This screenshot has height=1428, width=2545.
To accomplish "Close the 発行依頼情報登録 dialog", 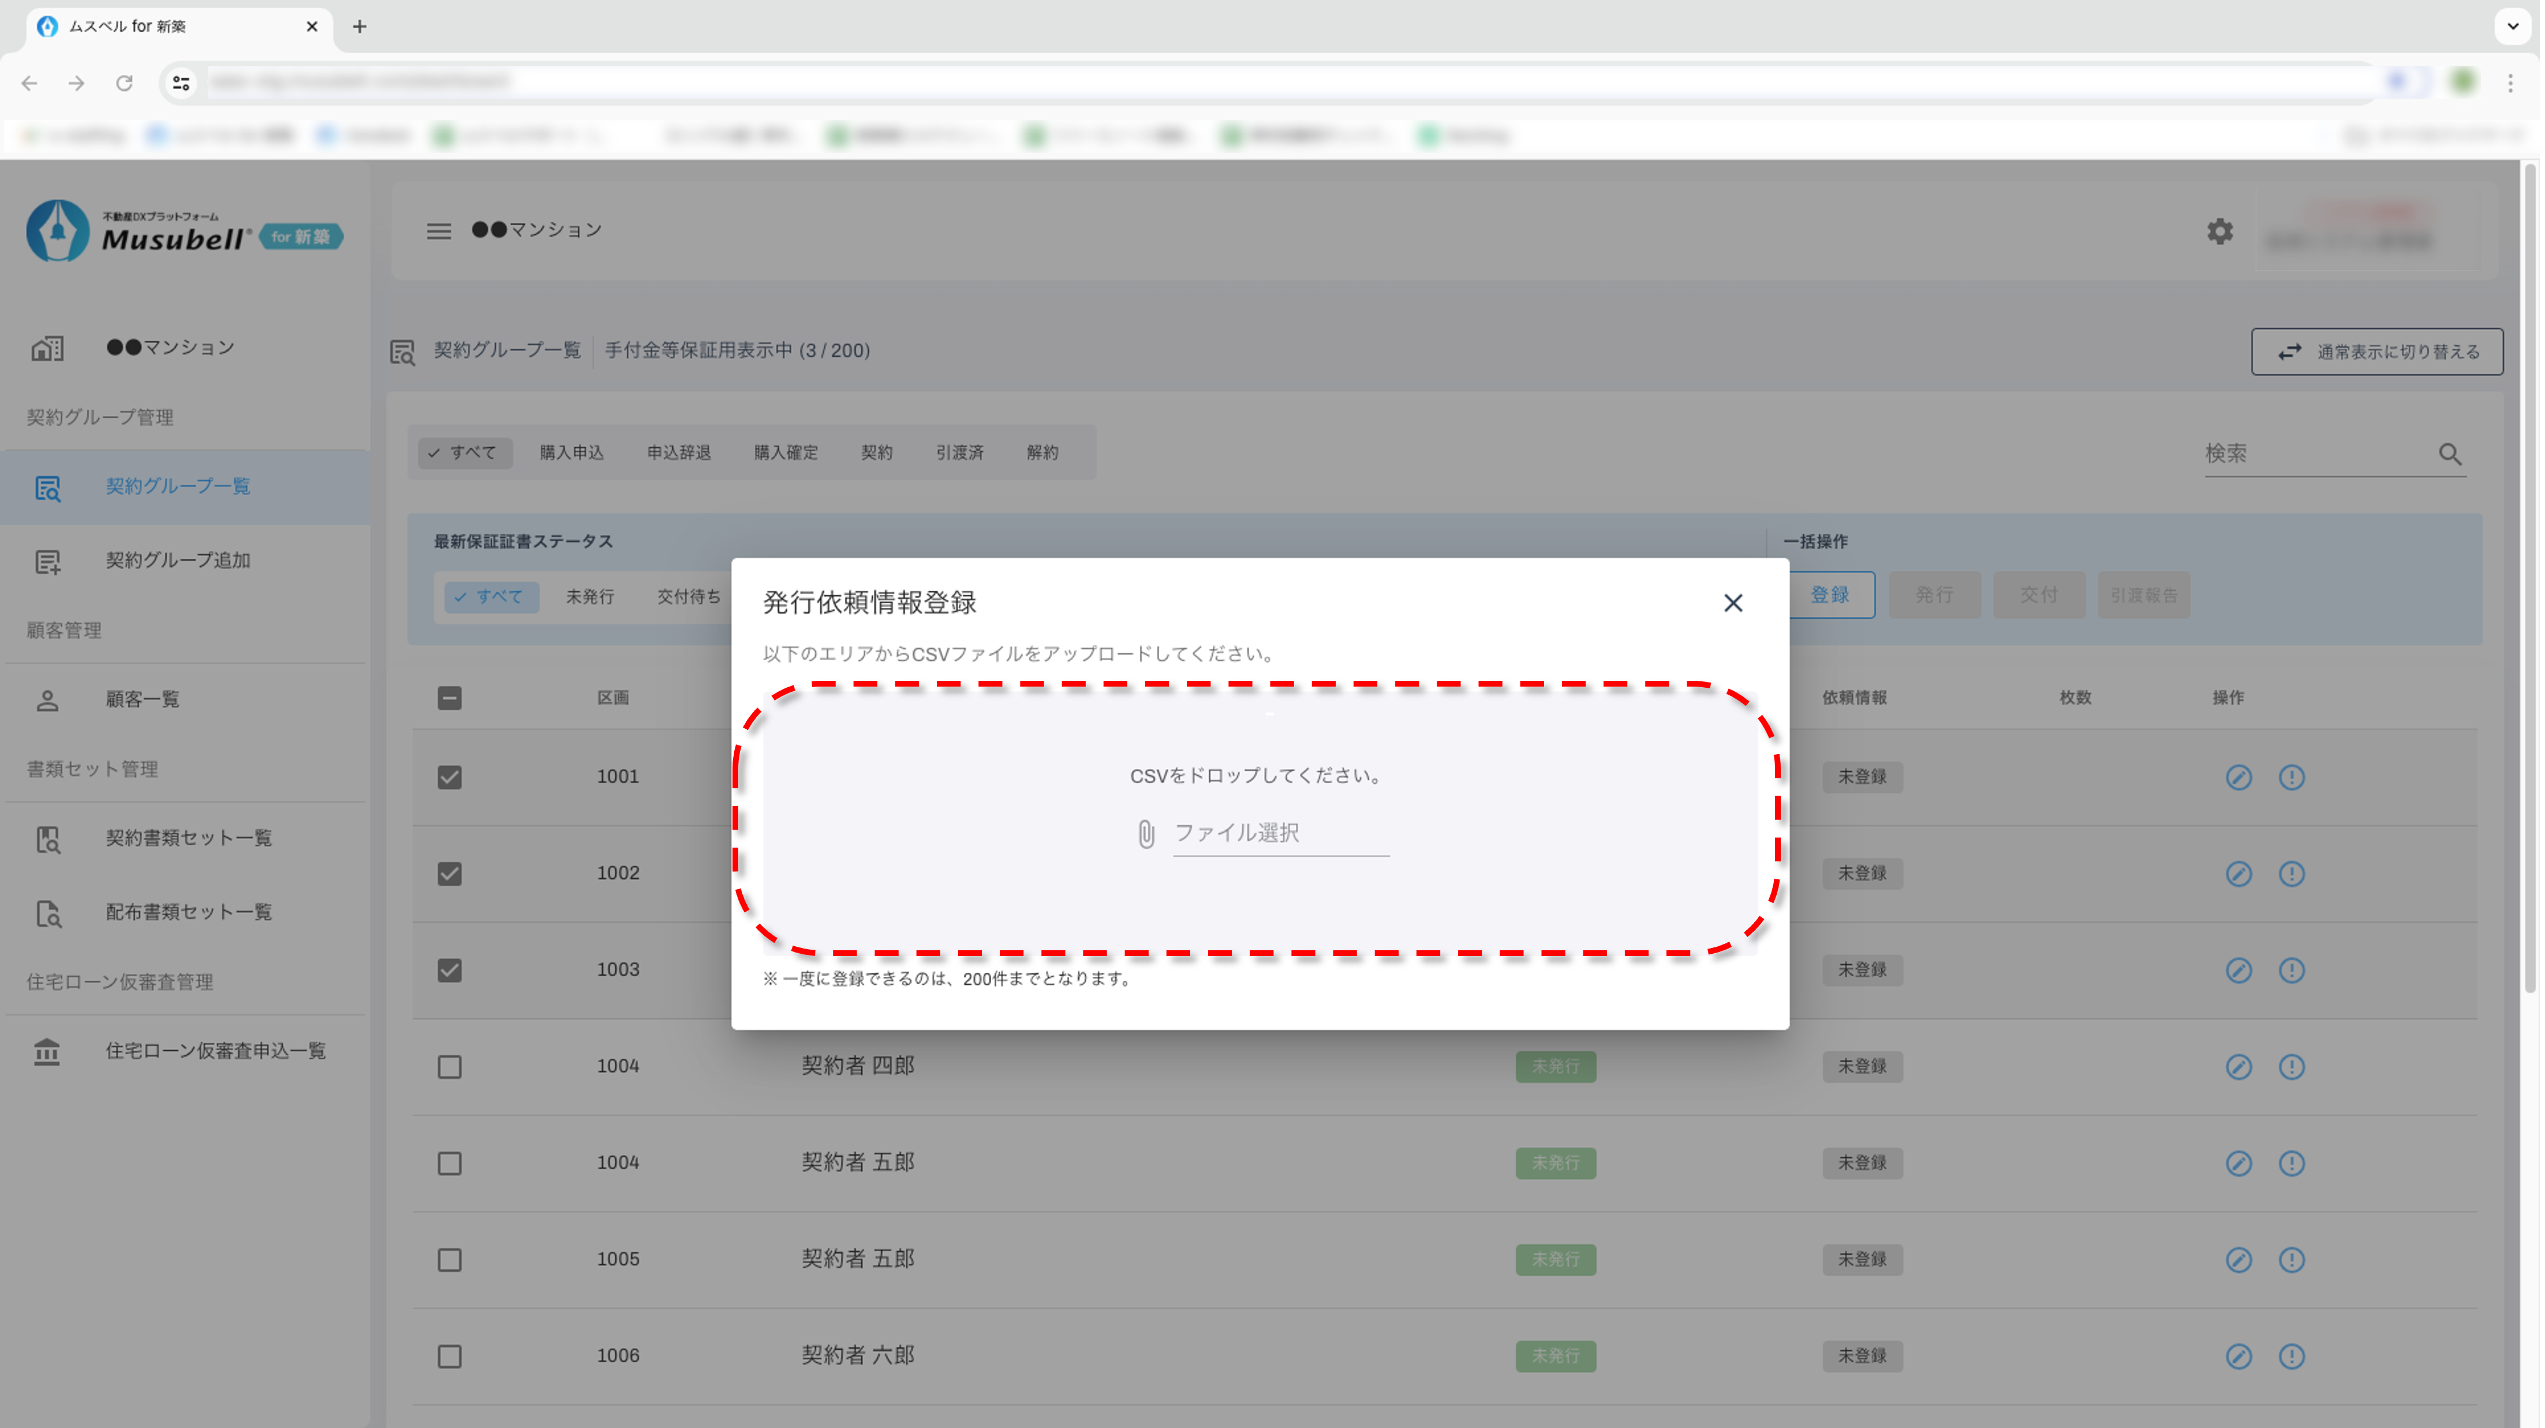I will tap(1732, 602).
